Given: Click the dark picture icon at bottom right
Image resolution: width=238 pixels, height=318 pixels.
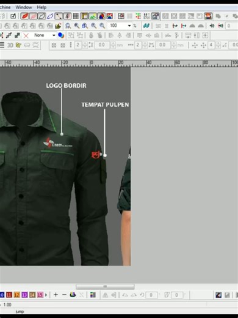Looking at the screenshot, I should point(218,295).
